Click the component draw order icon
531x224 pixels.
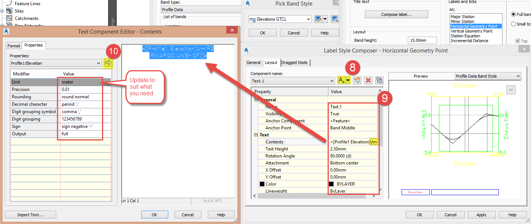click(x=379, y=80)
